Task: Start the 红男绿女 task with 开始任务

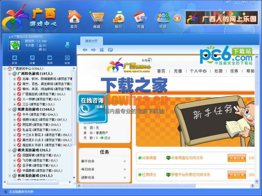Action: coord(237,175)
